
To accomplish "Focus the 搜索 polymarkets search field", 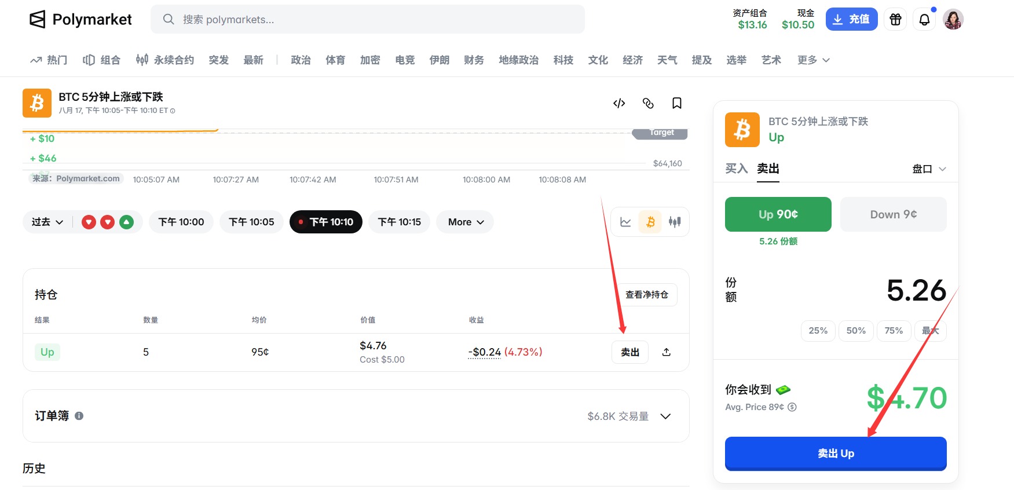I will pos(368,20).
